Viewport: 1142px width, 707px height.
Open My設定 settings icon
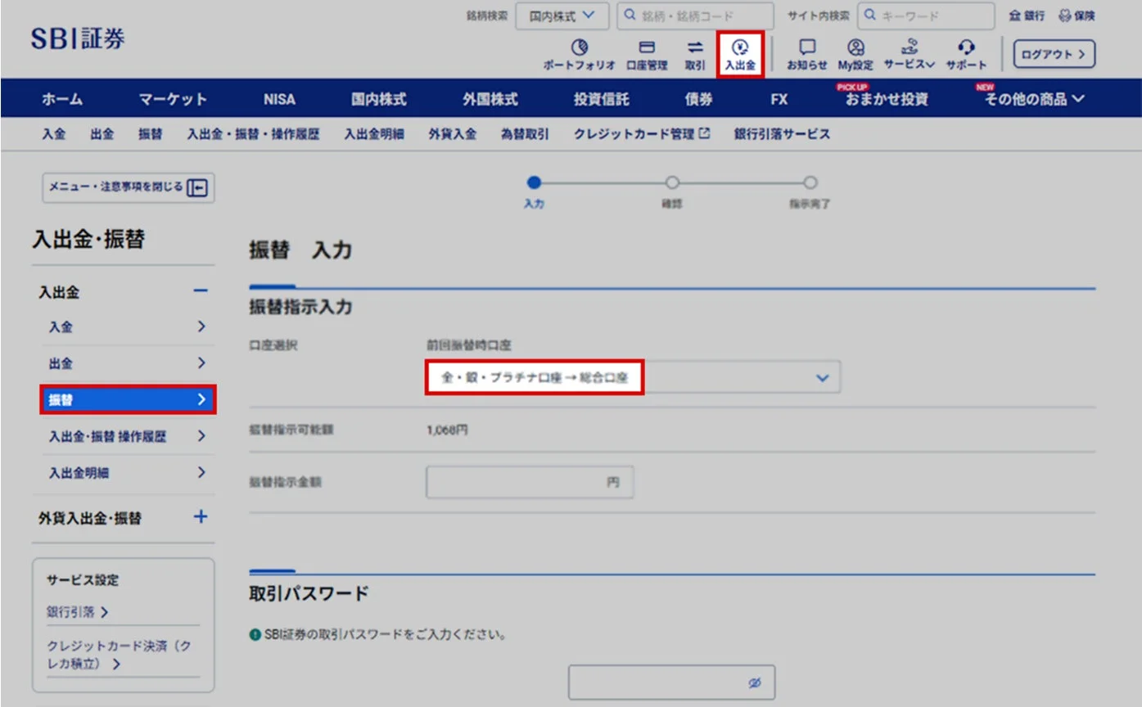pos(856,53)
